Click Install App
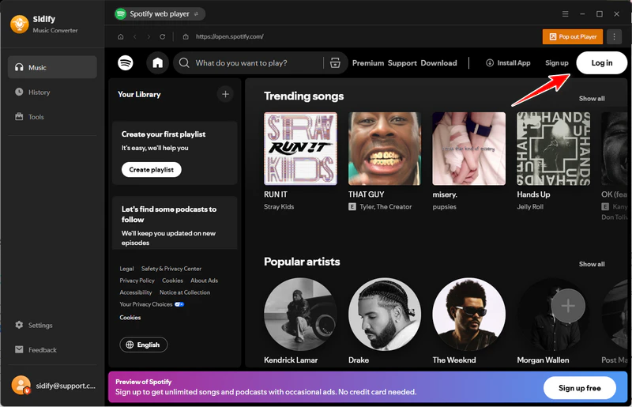Viewport: 632px width, 407px height. coord(508,63)
